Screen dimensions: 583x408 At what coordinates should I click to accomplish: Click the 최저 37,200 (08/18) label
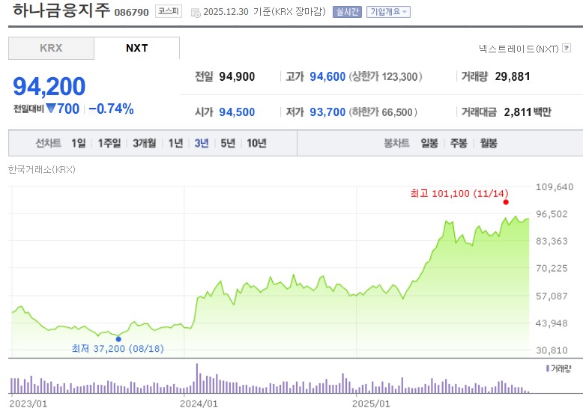pos(118,349)
